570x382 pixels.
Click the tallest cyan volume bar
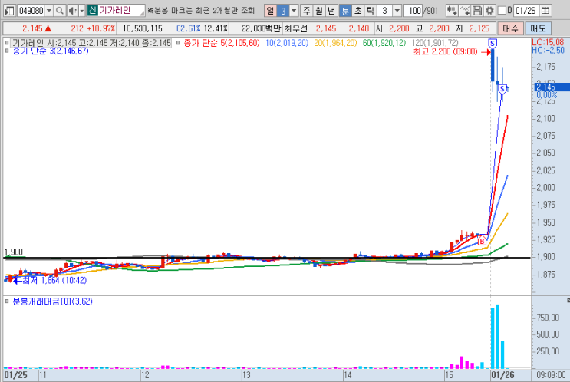click(497, 337)
